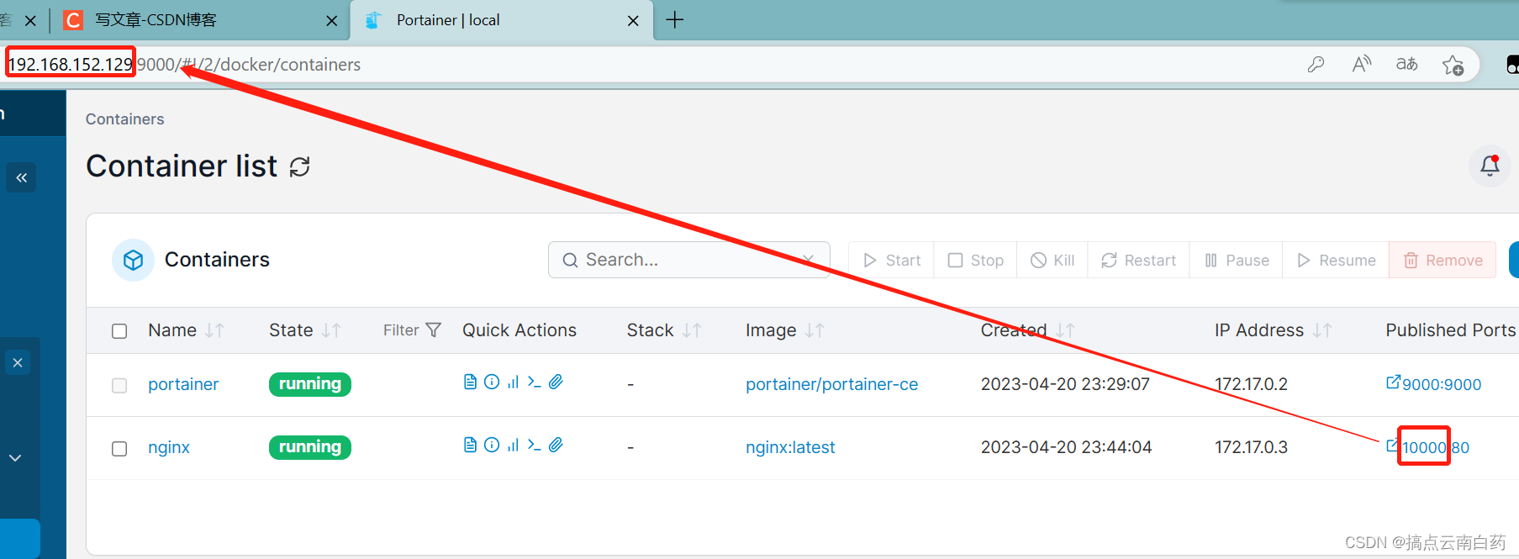Open attach console icon for nginx container
The image size is (1519, 559).
tap(556, 445)
